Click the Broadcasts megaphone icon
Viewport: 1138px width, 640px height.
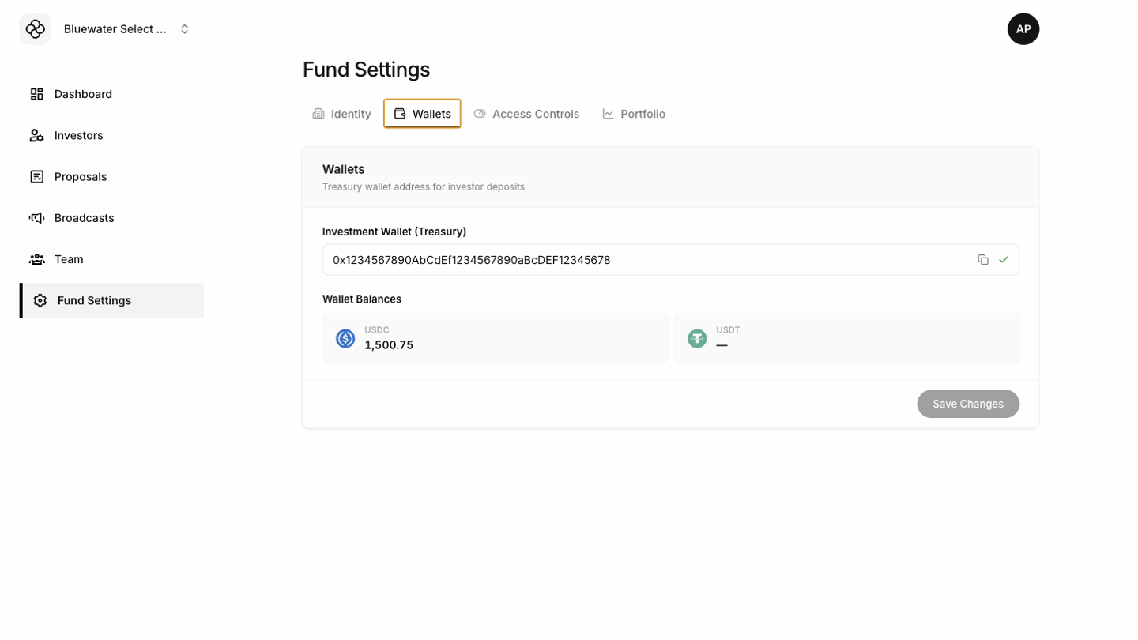[37, 218]
